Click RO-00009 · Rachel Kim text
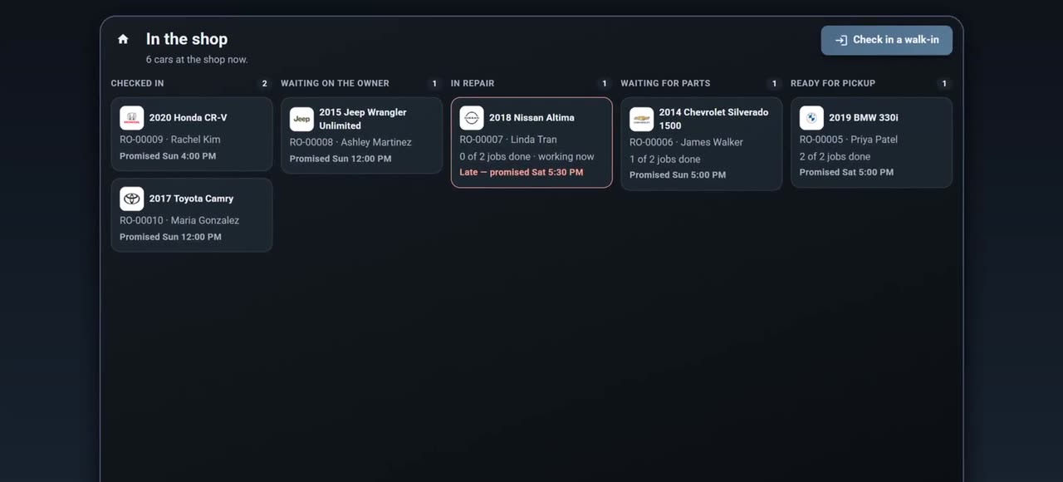Image resolution: width=1063 pixels, height=482 pixels. click(170, 140)
